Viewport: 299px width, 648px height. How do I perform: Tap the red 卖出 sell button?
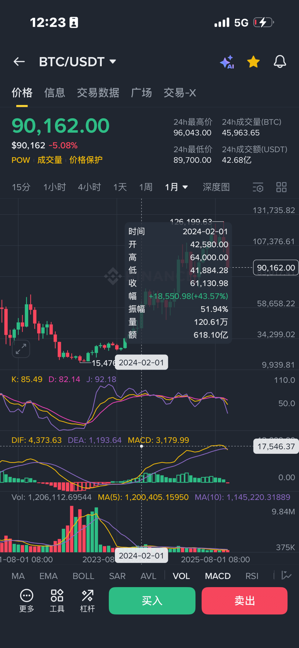pos(244,601)
